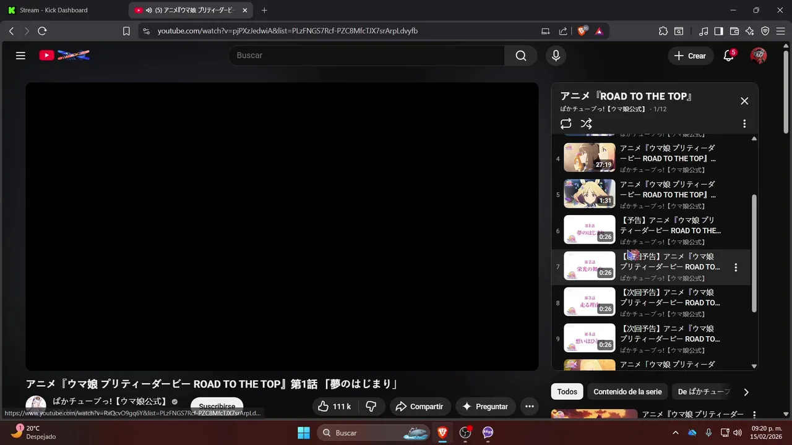Start voice search with the microphone icon
Screen dimensions: 792x445
pyautogui.click(x=556, y=56)
